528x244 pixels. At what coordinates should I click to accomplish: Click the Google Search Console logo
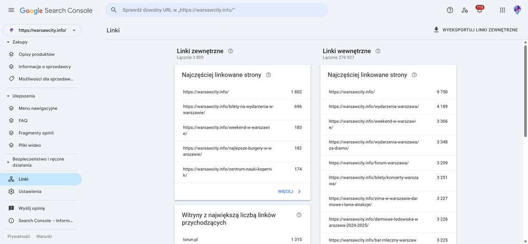[56, 11]
